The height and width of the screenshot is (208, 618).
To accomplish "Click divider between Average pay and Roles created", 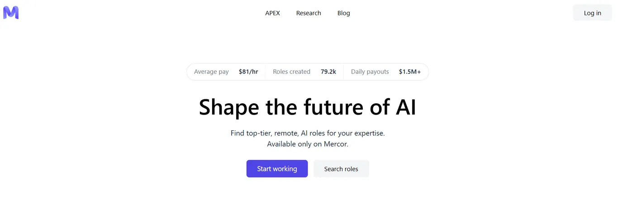I will point(266,72).
